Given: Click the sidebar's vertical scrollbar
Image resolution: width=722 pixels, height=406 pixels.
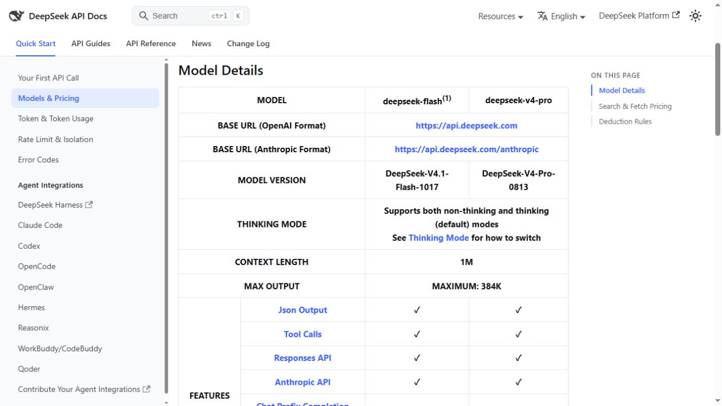Looking at the screenshot, I should coord(166,228).
